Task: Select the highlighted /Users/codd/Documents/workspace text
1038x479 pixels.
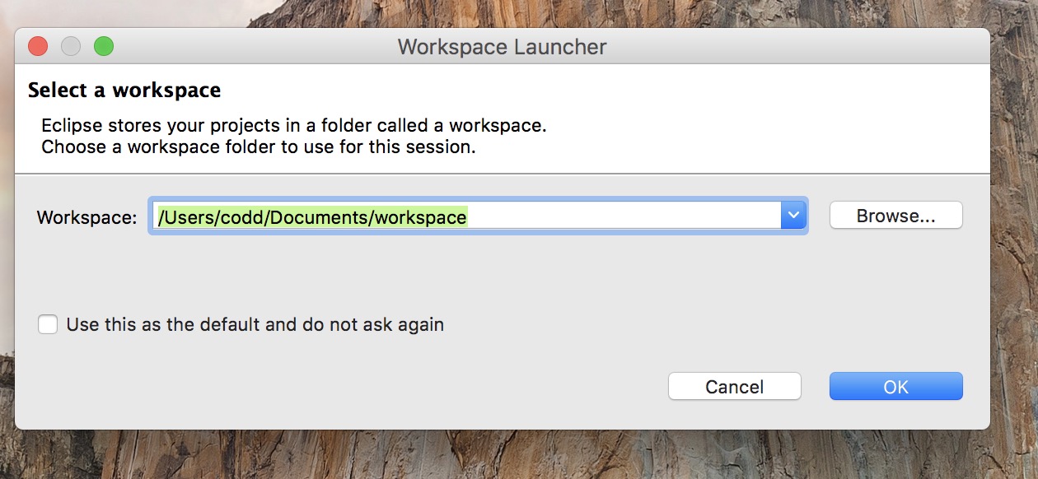Action: [312, 216]
